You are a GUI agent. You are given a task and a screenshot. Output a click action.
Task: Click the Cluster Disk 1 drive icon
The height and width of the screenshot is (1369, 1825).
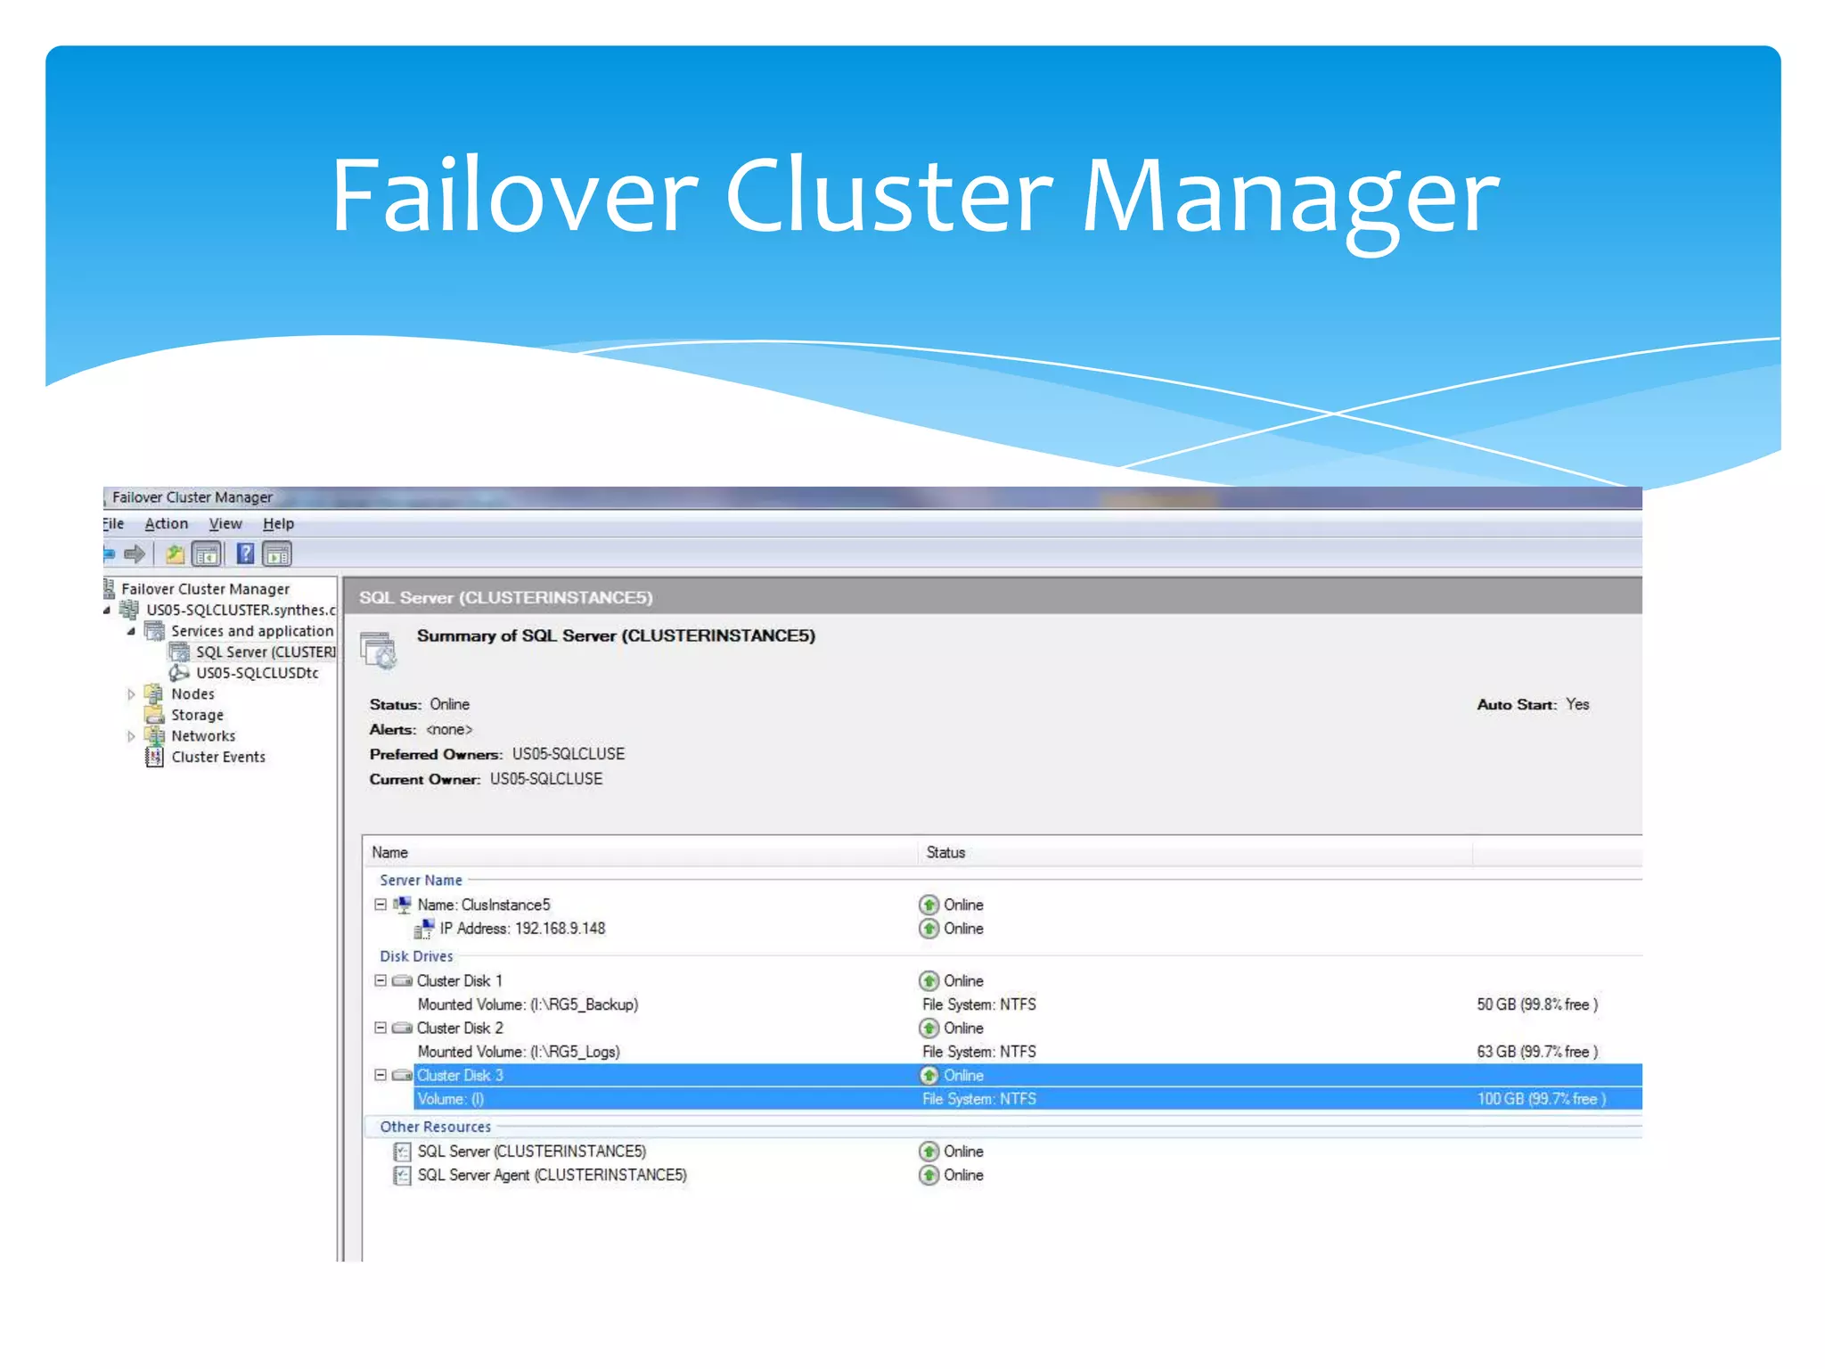[402, 980]
